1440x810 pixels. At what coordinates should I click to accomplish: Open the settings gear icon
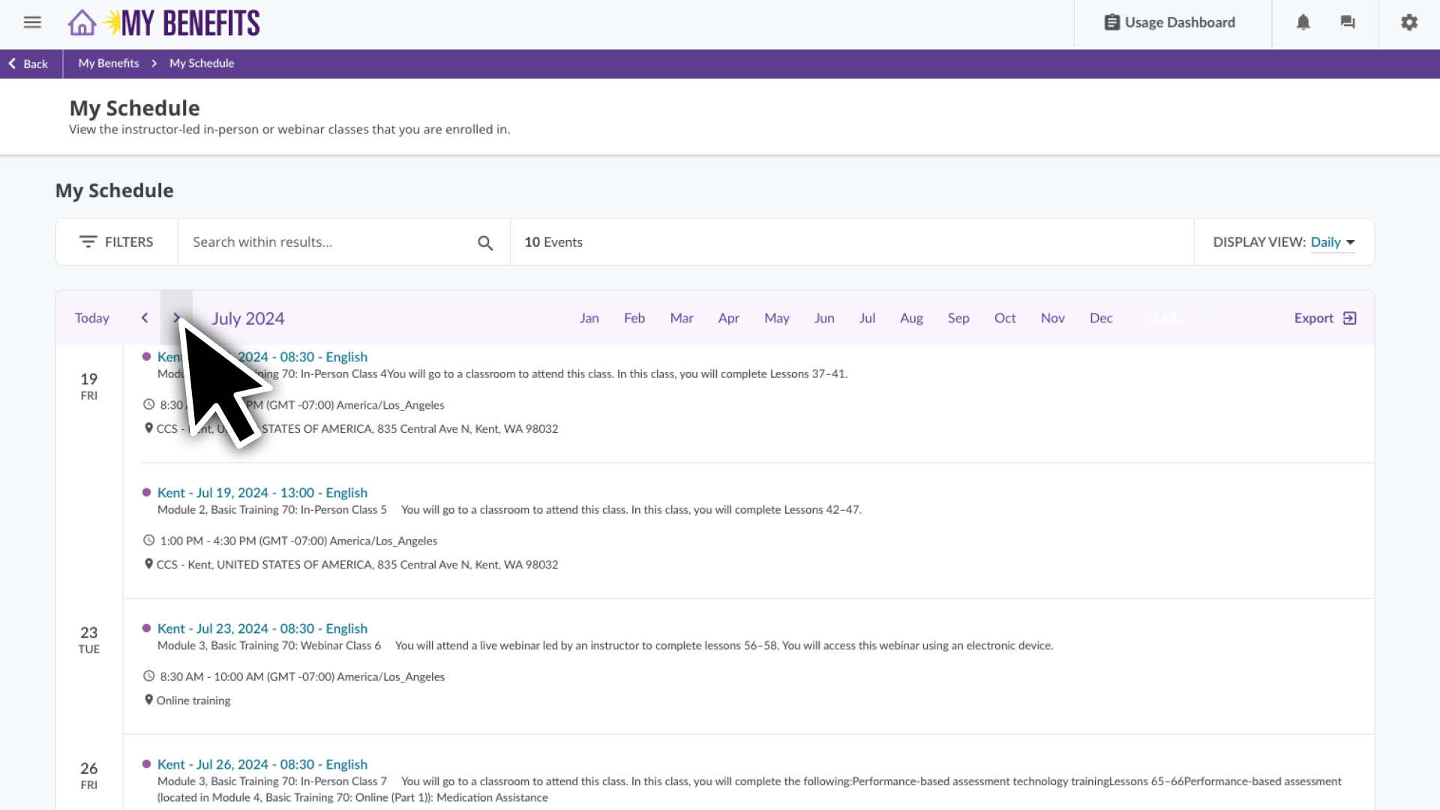pyautogui.click(x=1408, y=22)
